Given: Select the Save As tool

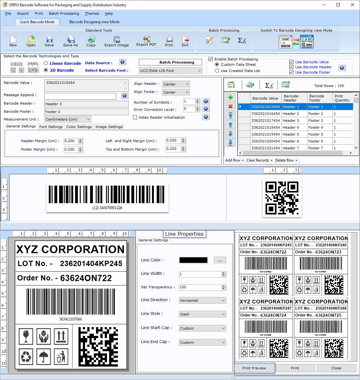Looking at the screenshot, I should [70, 41].
